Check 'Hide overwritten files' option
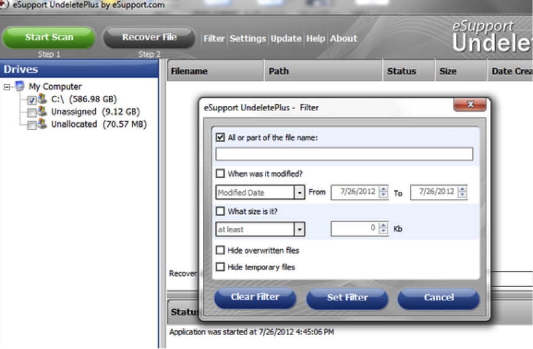 220,251
